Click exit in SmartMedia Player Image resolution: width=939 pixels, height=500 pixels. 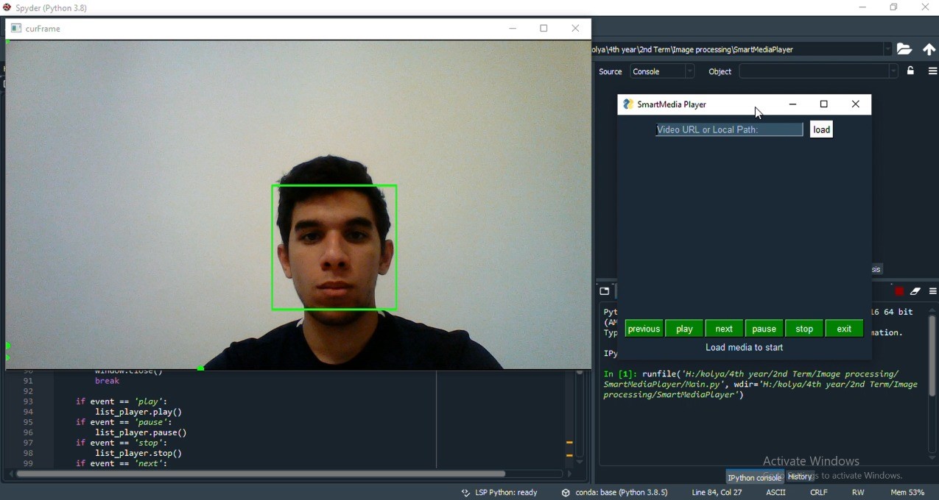(x=843, y=328)
